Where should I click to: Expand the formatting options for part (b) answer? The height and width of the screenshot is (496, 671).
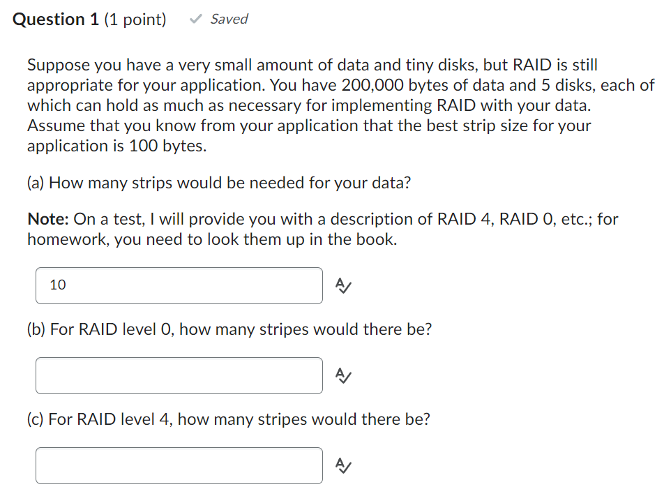pyautogui.click(x=342, y=376)
